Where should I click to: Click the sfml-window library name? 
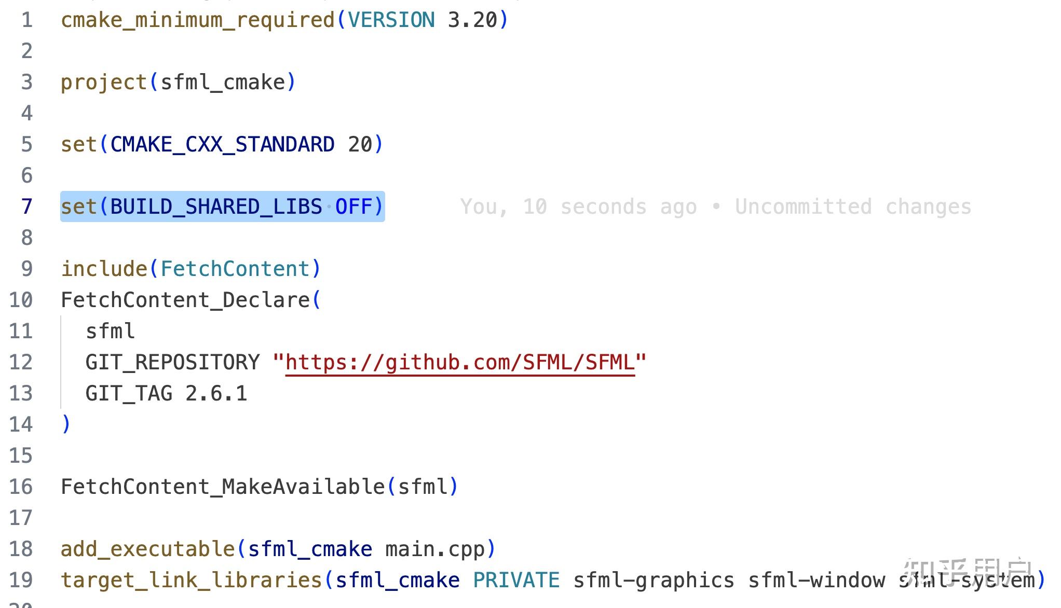[x=817, y=580]
